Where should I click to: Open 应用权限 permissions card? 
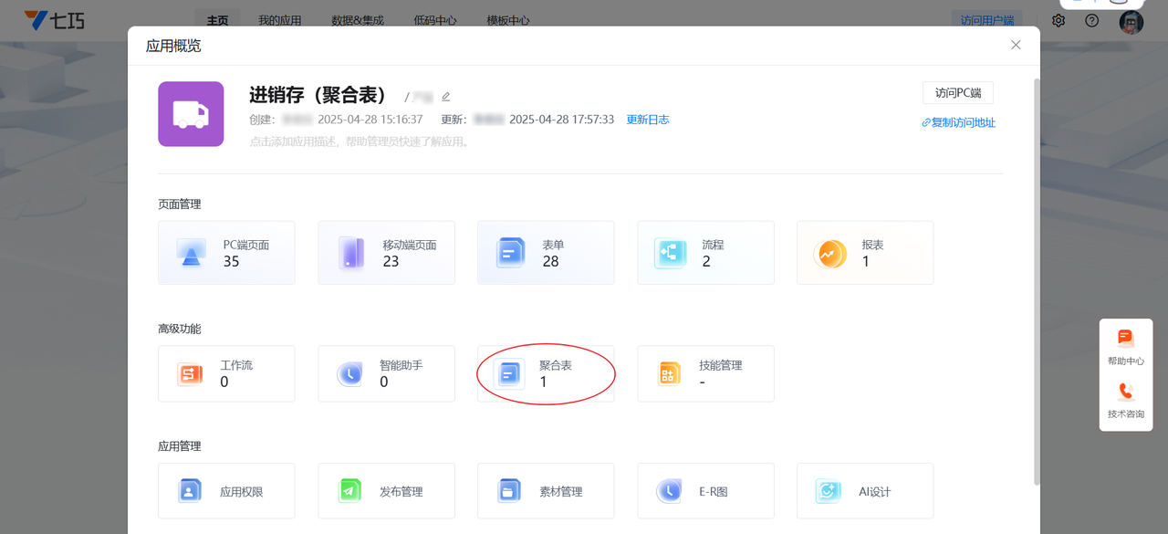click(226, 491)
